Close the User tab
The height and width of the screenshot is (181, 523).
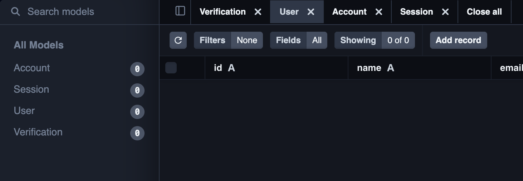(311, 12)
